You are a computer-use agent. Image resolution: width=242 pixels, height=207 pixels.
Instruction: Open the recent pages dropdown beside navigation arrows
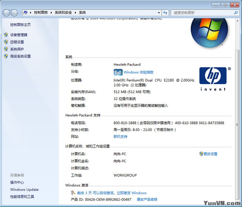[20, 13]
